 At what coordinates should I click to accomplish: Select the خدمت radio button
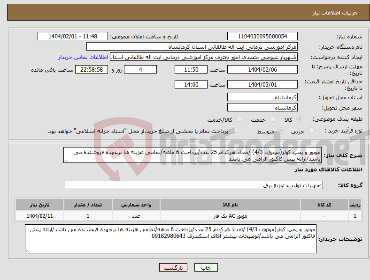click(273, 119)
